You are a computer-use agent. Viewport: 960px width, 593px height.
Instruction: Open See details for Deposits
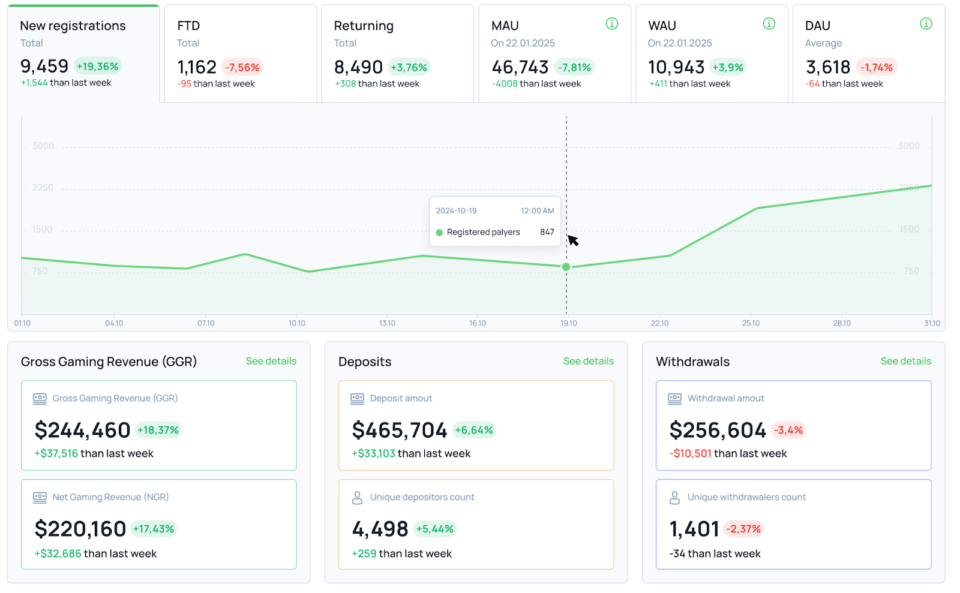(x=588, y=361)
